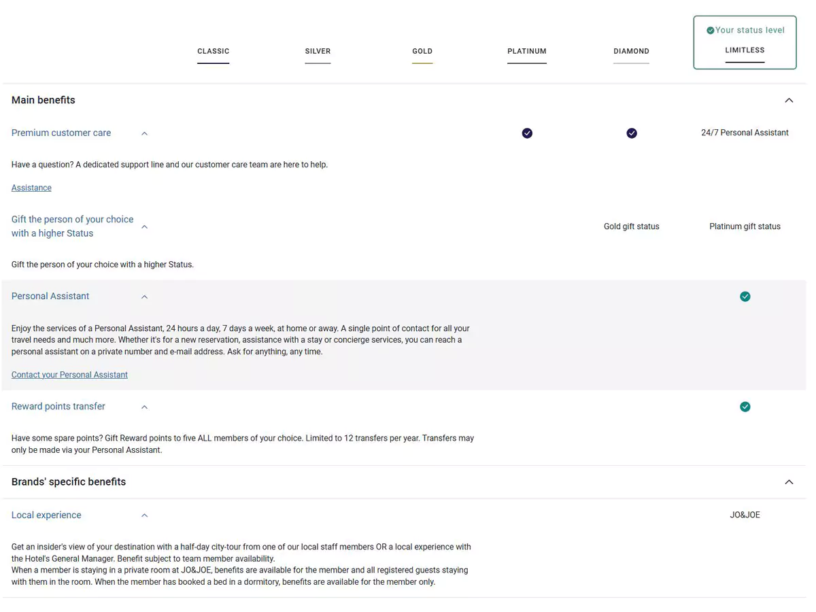Collapse the Personal Assistant description
The image size is (816, 612).
pyautogui.click(x=144, y=297)
